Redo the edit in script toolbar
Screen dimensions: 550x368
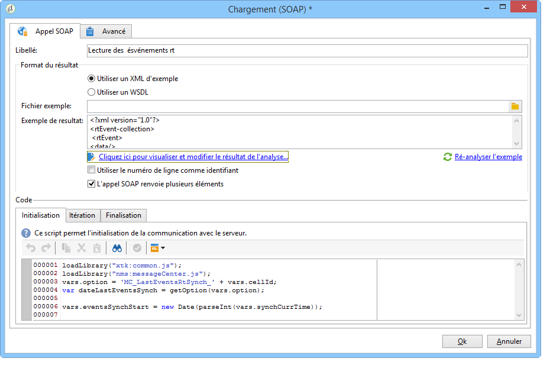(x=46, y=248)
